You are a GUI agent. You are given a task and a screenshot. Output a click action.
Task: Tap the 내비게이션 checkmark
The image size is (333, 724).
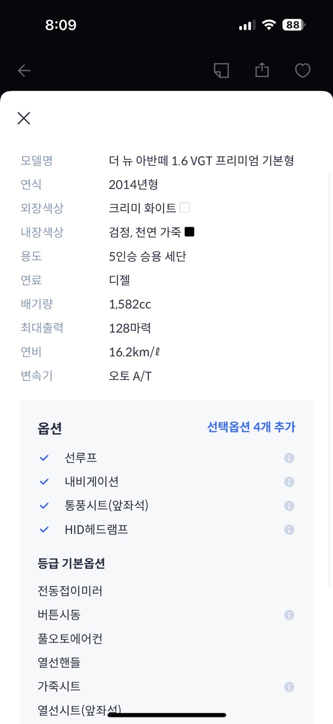pyautogui.click(x=44, y=482)
